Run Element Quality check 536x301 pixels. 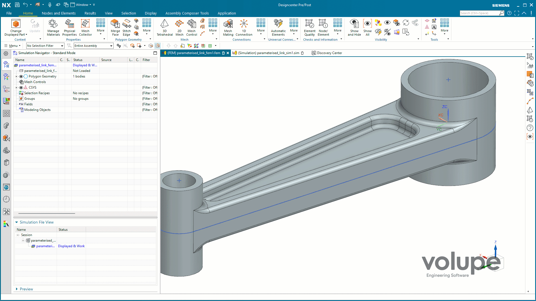point(310,28)
